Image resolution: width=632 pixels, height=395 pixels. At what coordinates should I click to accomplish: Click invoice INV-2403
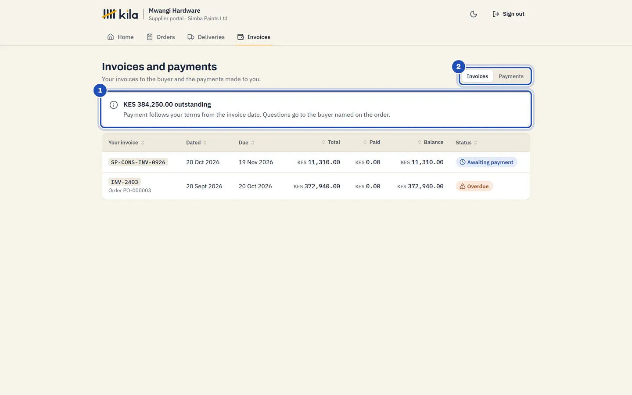click(x=125, y=182)
